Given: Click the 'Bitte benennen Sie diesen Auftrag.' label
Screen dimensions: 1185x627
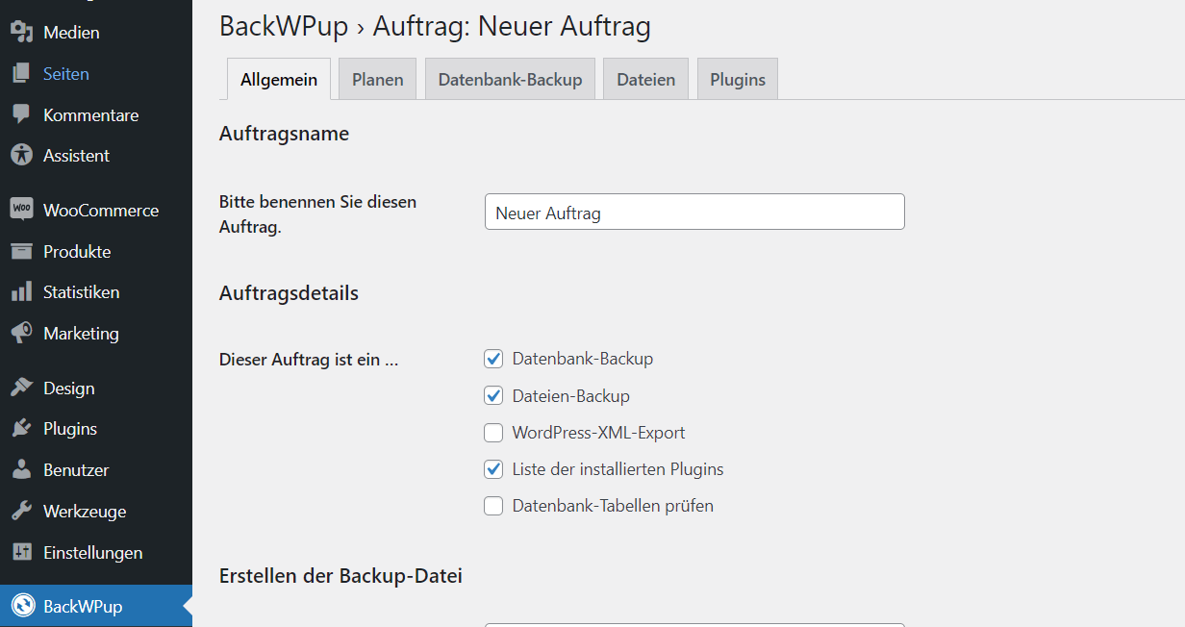Looking at the screenshot, I should (x=317, y=214).
